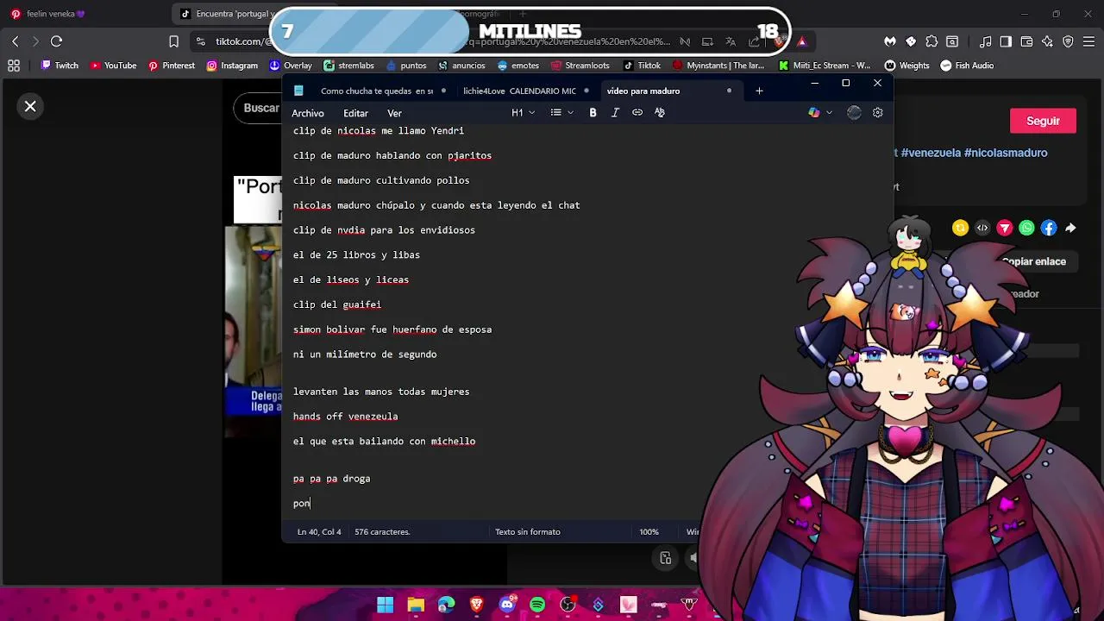Image resolution: width=1104 pixels, height=621 pixels.
Task: Open Spotify from taskbar
Action: click(537, 605)
